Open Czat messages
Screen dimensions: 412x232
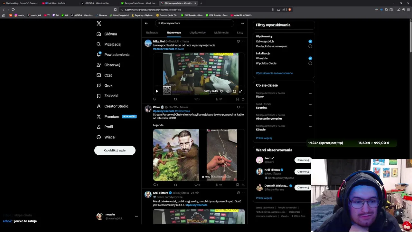[104, 75]
